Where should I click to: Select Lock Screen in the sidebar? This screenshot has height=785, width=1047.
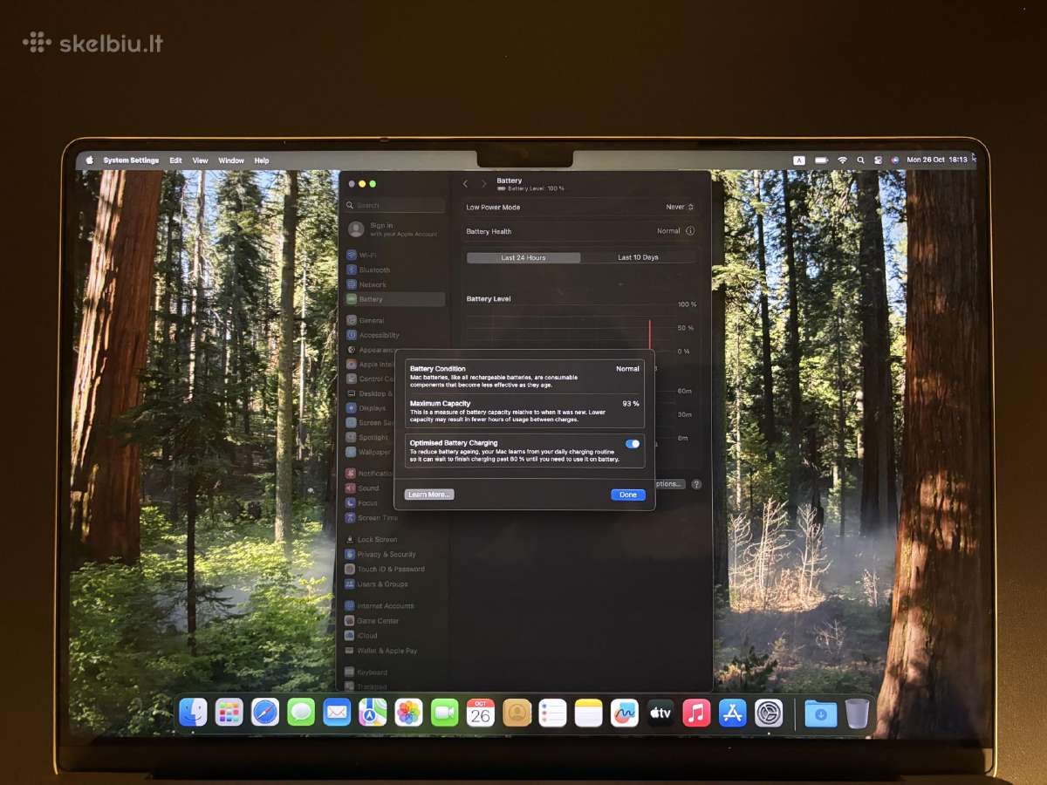[394, 540]
